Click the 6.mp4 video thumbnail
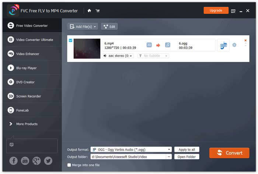 (x=87, y=49)
